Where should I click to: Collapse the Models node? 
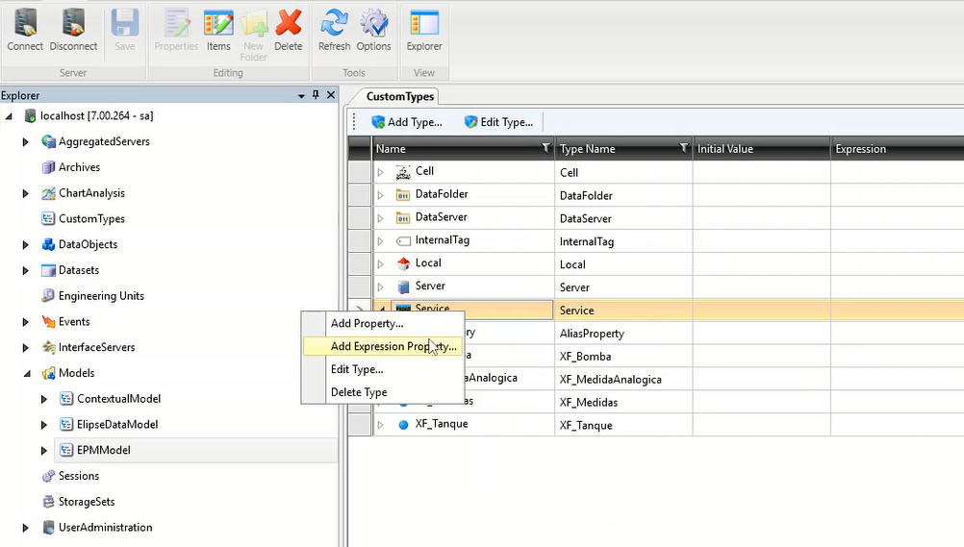[26, 374]
